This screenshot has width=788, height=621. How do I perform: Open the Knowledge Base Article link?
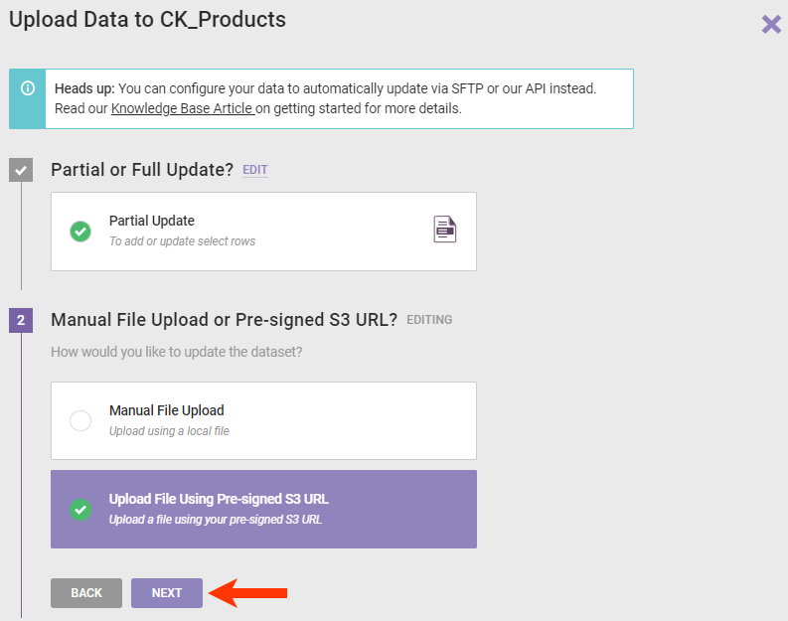tap(183, 108)
